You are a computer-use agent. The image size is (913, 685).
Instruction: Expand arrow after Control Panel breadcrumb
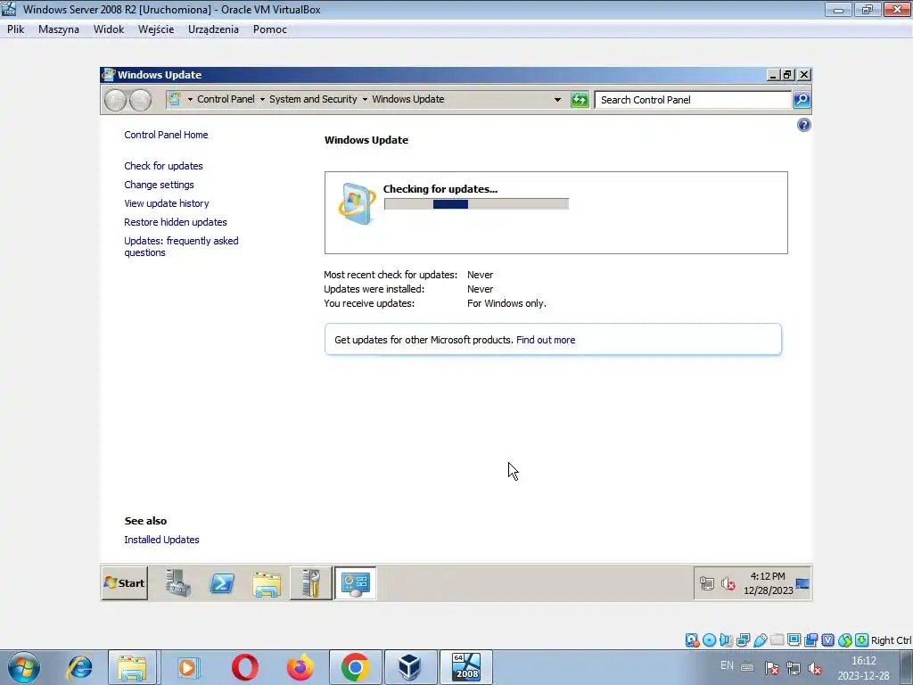[x=262, y=100]
